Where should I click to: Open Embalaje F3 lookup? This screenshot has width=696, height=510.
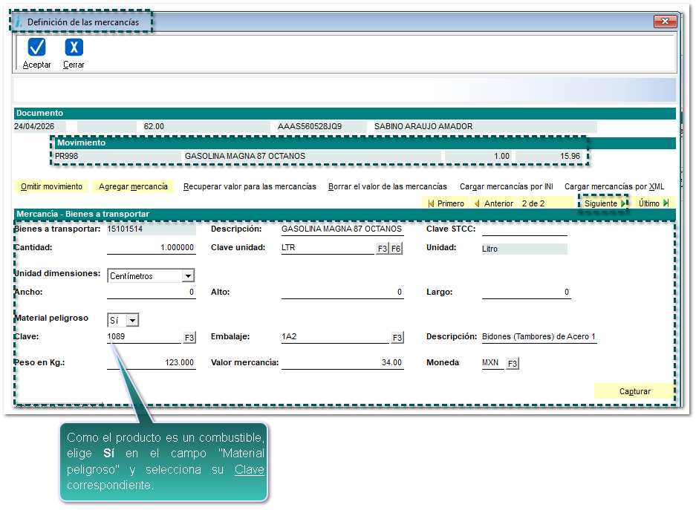pos(397,338)
